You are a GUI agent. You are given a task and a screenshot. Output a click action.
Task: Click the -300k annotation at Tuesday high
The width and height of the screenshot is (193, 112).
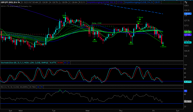64,16
